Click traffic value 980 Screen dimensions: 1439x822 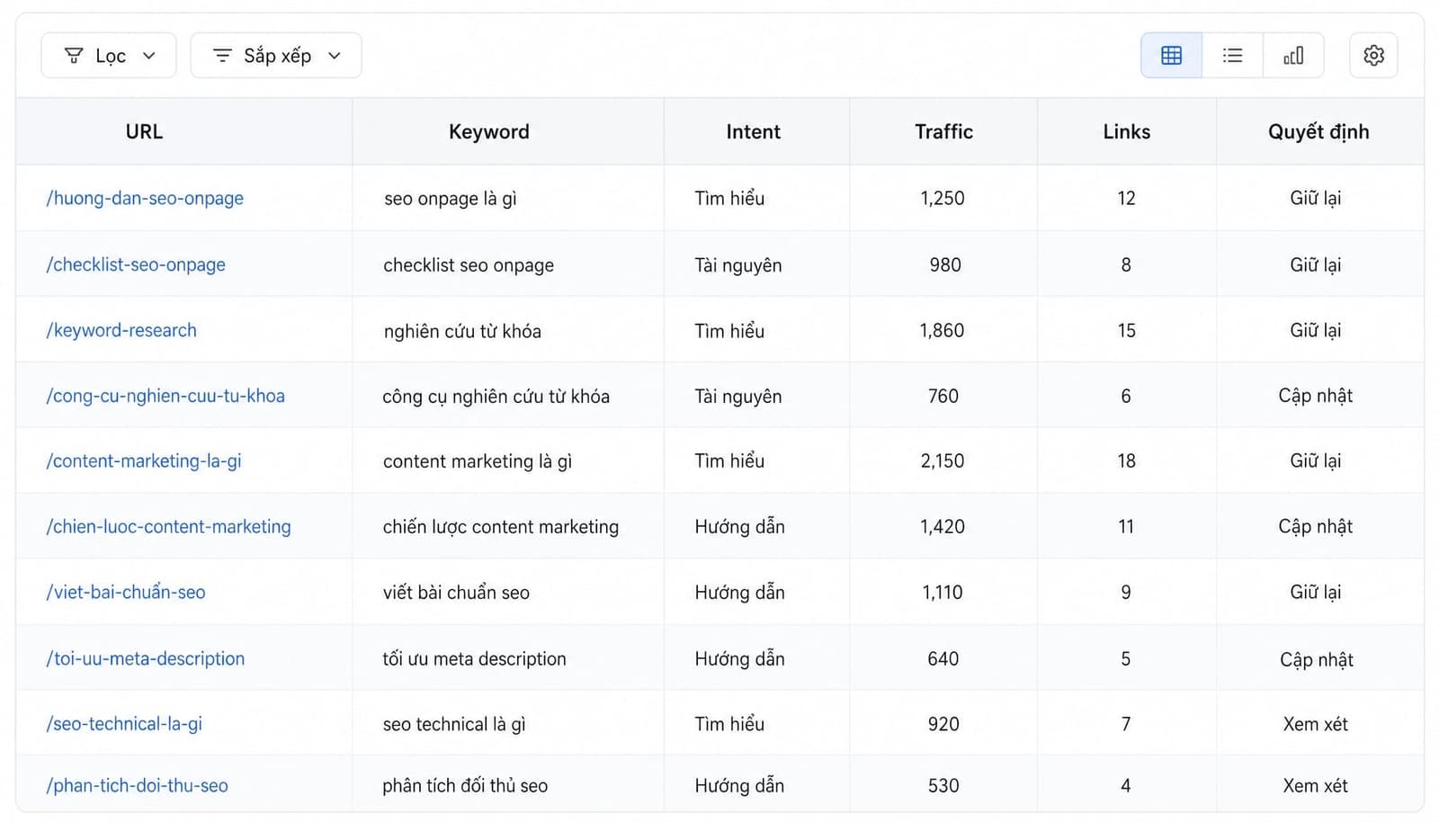(x=945, y=264)
